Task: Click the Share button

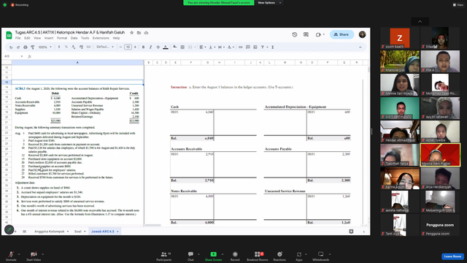Action: click(x=341, y=34)
